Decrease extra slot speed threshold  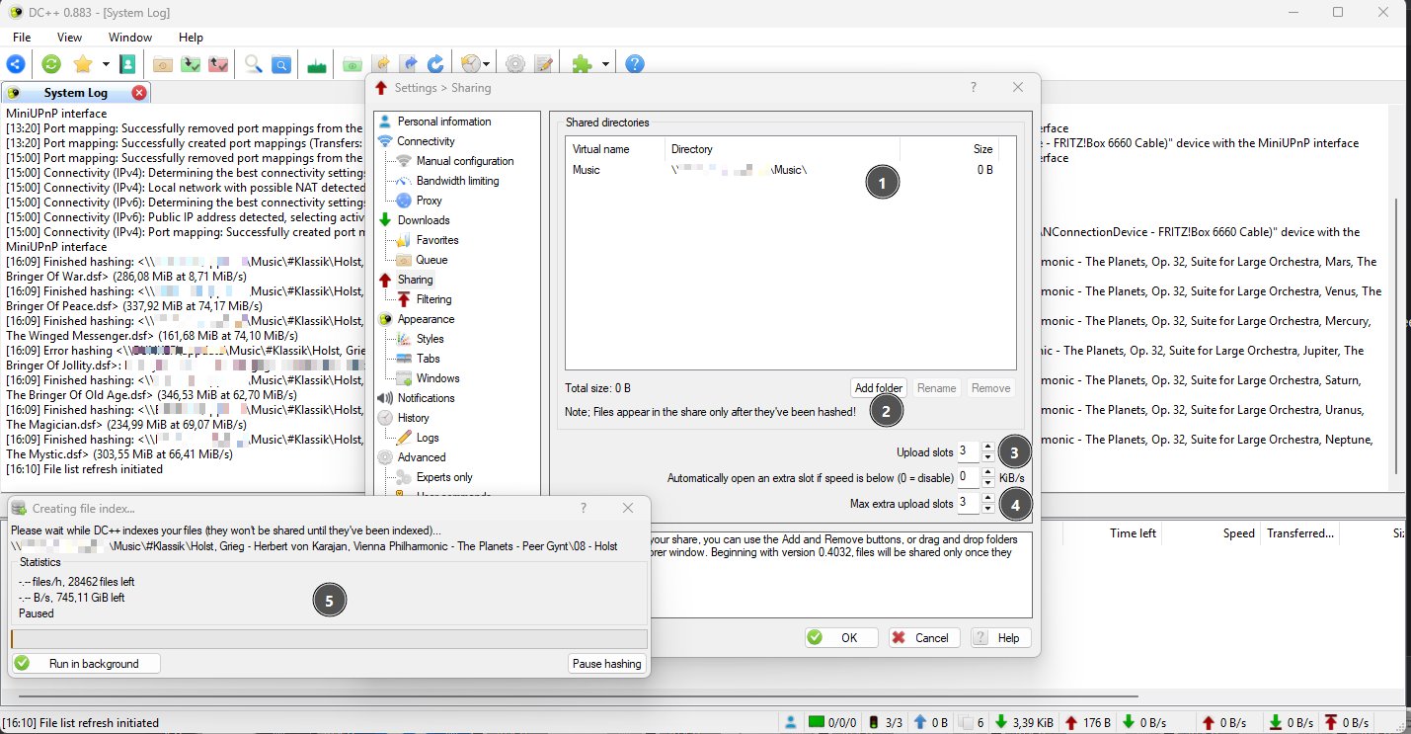(x=988, y=483)
